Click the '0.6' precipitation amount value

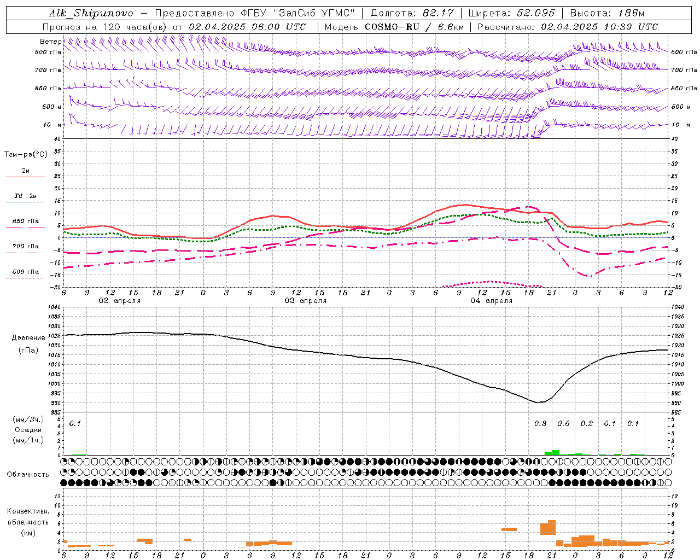pos(563,423)
